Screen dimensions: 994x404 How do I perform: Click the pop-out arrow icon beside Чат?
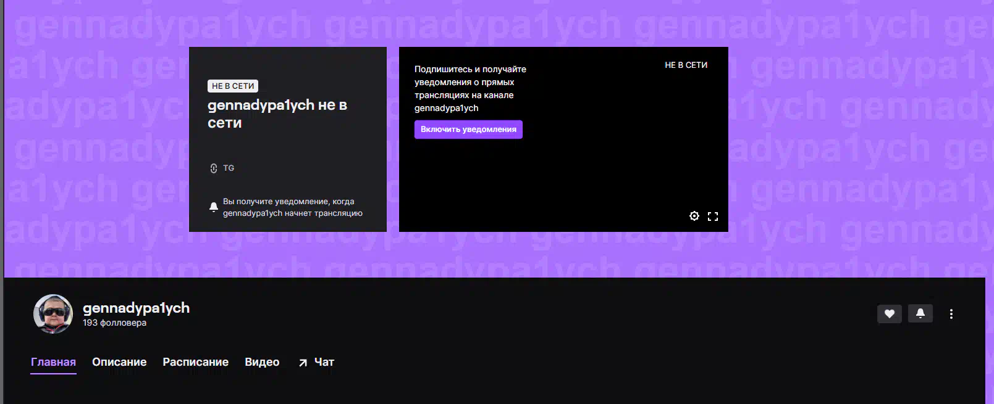(x=303, y=363)
